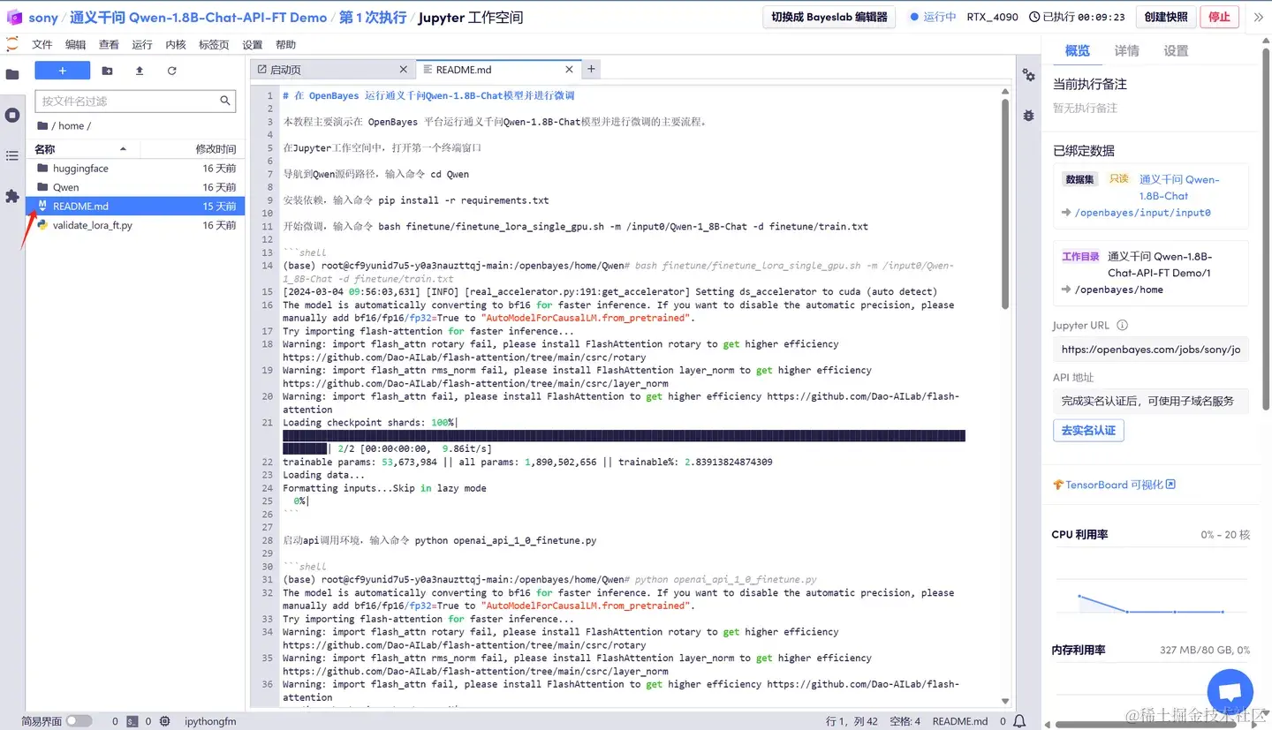This screenshot has height=730, width=1272.
Task: Click the 行 1, 列 42 status item
Action: point(852,721)
